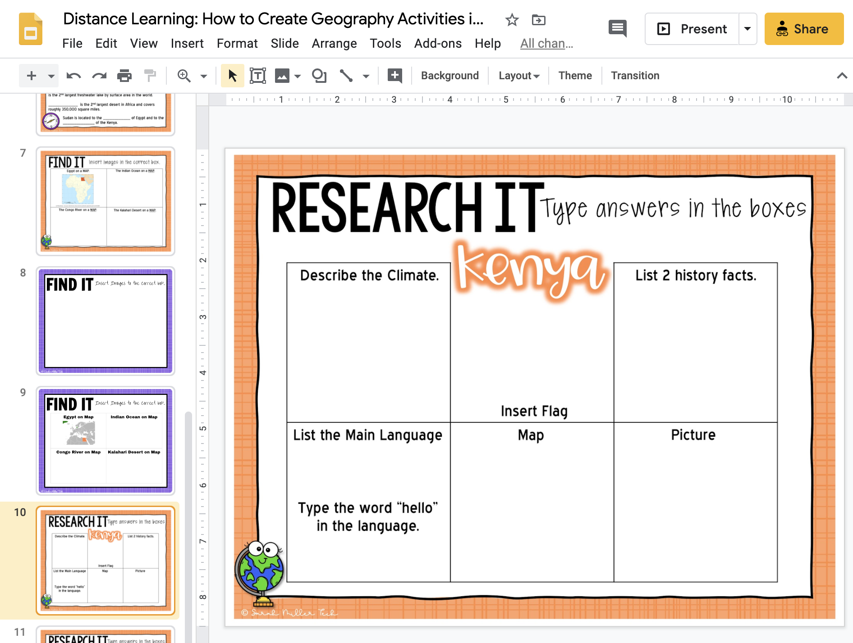
Task: Open the File menu
Action: (72, 43)
